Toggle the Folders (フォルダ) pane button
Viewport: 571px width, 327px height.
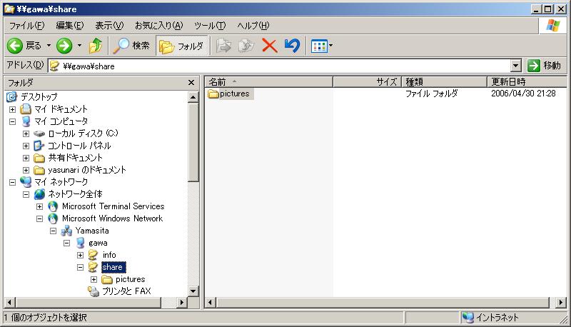tap(182, 46)
